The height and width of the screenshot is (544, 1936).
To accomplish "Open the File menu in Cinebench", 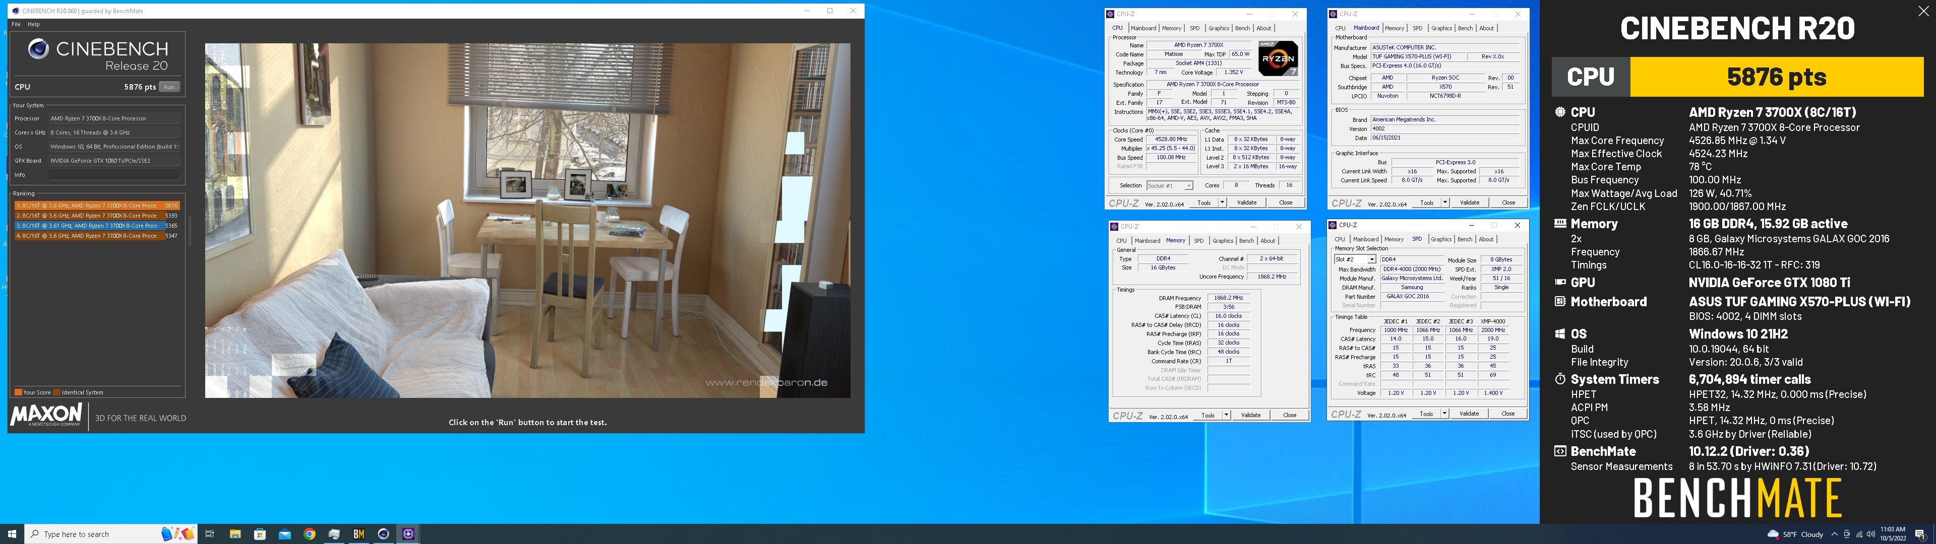I will (16, 24).
